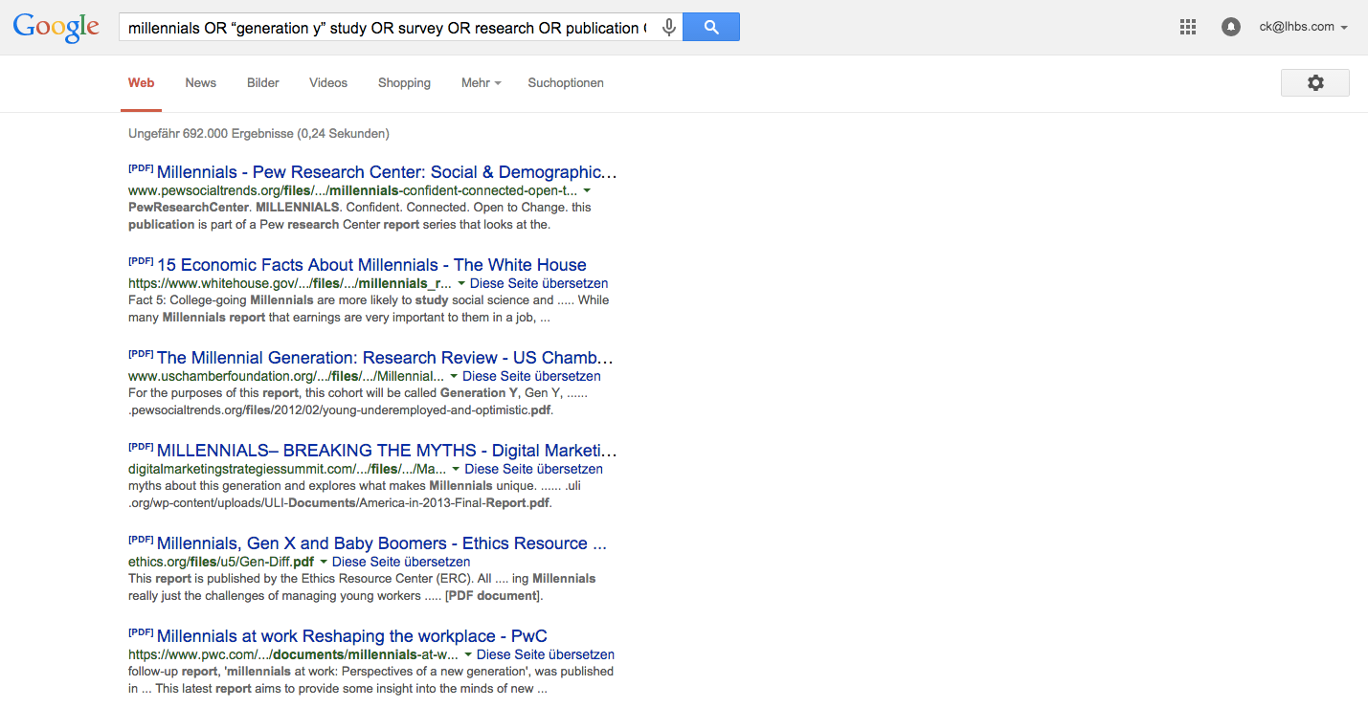Viewport: 1368px width, 708px height.
Task: Switch to the Shopping tab
Action: [404, 83]
